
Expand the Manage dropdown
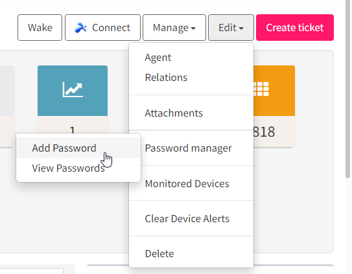(x=174, y=28)
